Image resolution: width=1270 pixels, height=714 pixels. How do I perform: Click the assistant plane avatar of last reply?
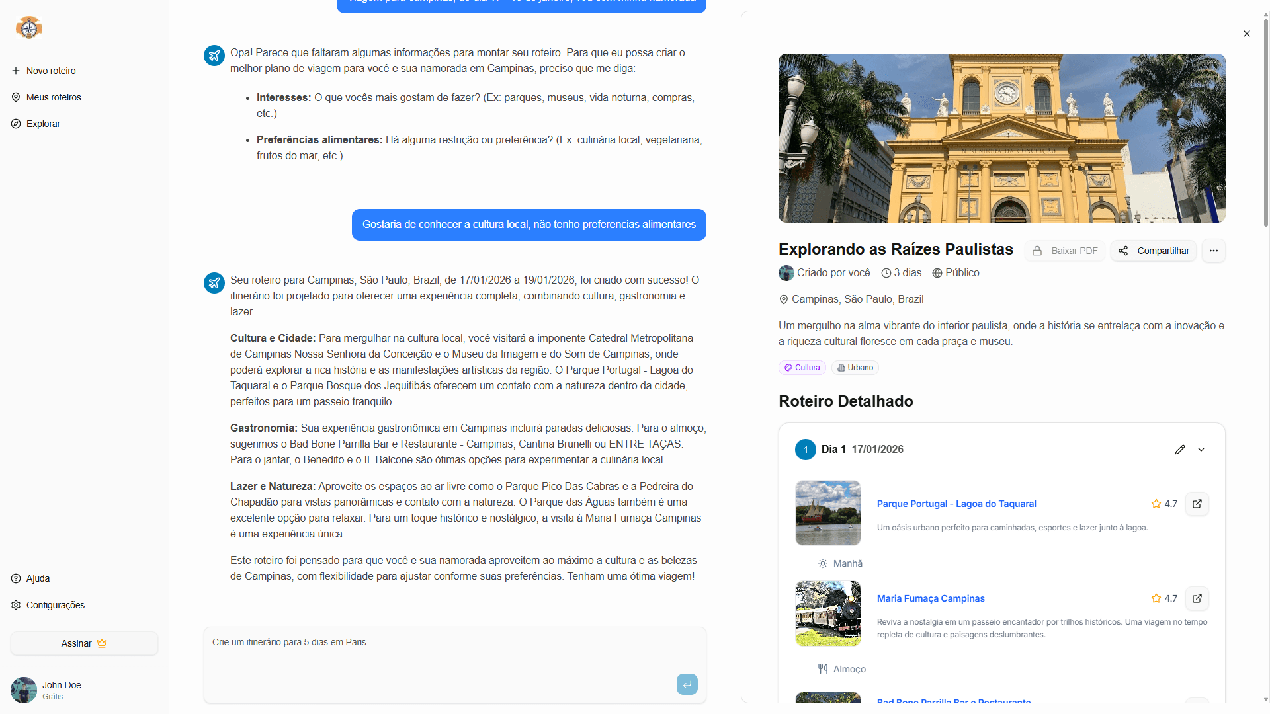tap(214, 283)
